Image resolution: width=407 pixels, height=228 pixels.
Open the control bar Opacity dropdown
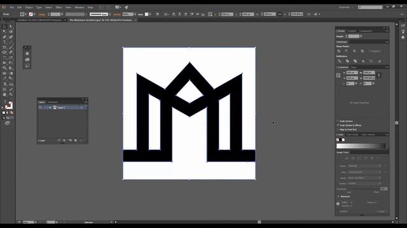(135, 14)
